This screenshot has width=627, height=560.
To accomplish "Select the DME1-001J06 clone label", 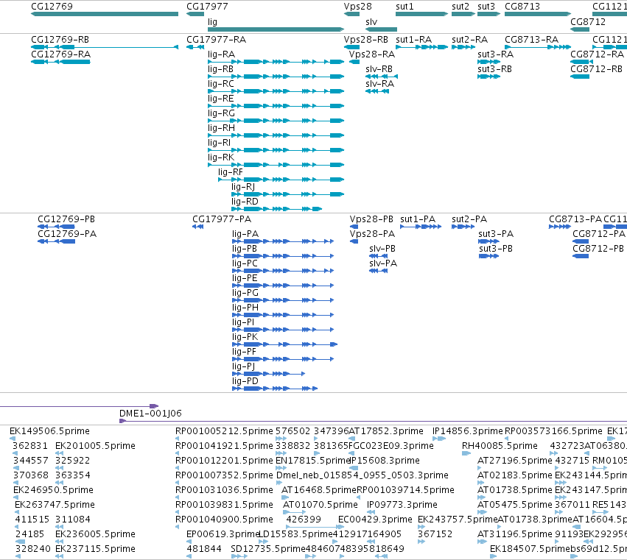I will (x=150, y=414).
